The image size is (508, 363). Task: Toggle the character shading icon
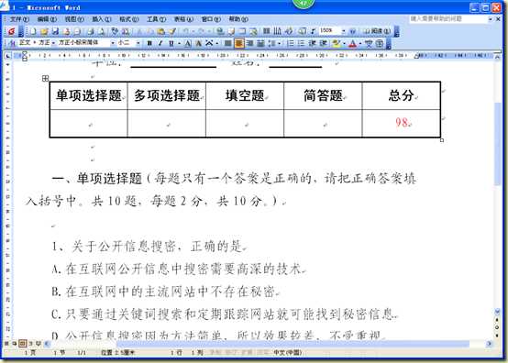[x=199, y=43]
